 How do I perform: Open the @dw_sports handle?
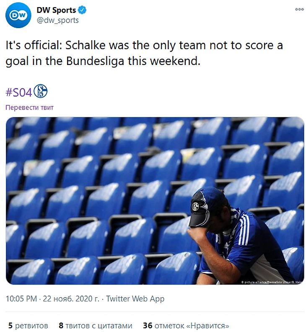click(58, 20)
